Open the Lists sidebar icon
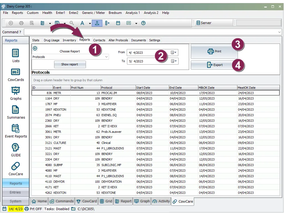The image size is (287, 216). [16, 56]
